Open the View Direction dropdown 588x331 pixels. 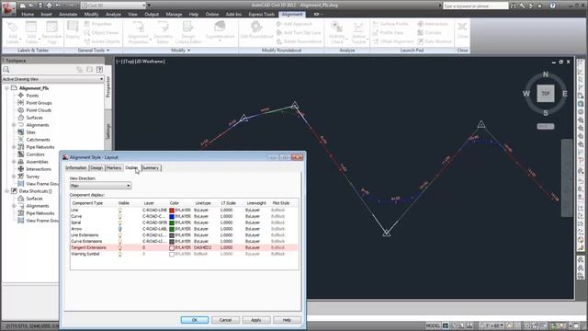(x=100, y=186)
